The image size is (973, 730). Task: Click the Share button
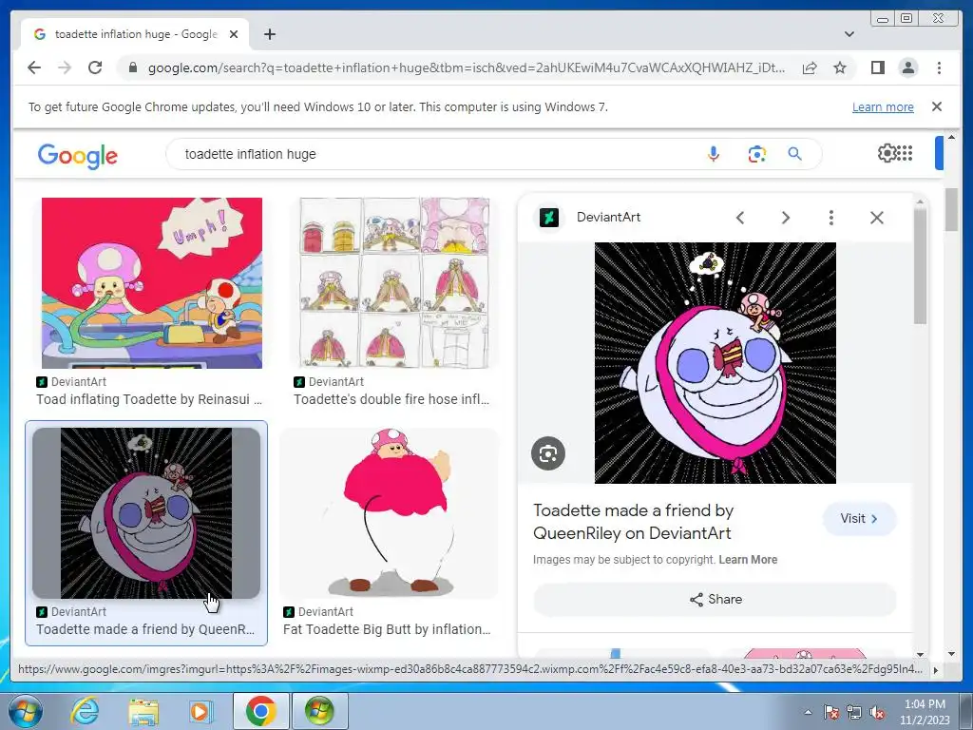coord(715,599)
